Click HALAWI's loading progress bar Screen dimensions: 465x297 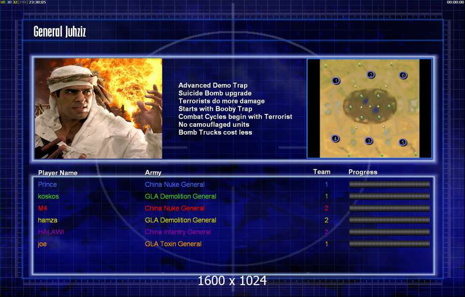(390, 232)
